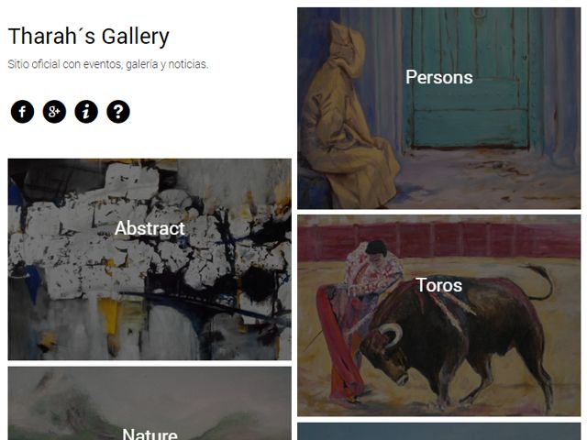Open the Facebook page icon
Viewport: 587px width, 440px height.
click(22, 112)
